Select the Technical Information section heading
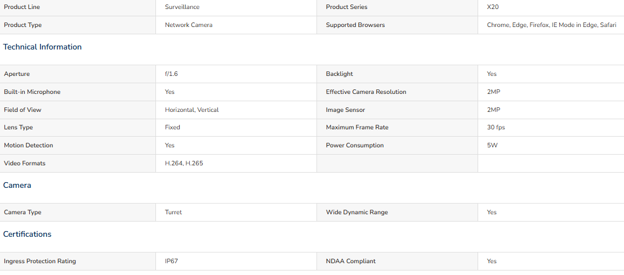 click(x=42, y=47)
